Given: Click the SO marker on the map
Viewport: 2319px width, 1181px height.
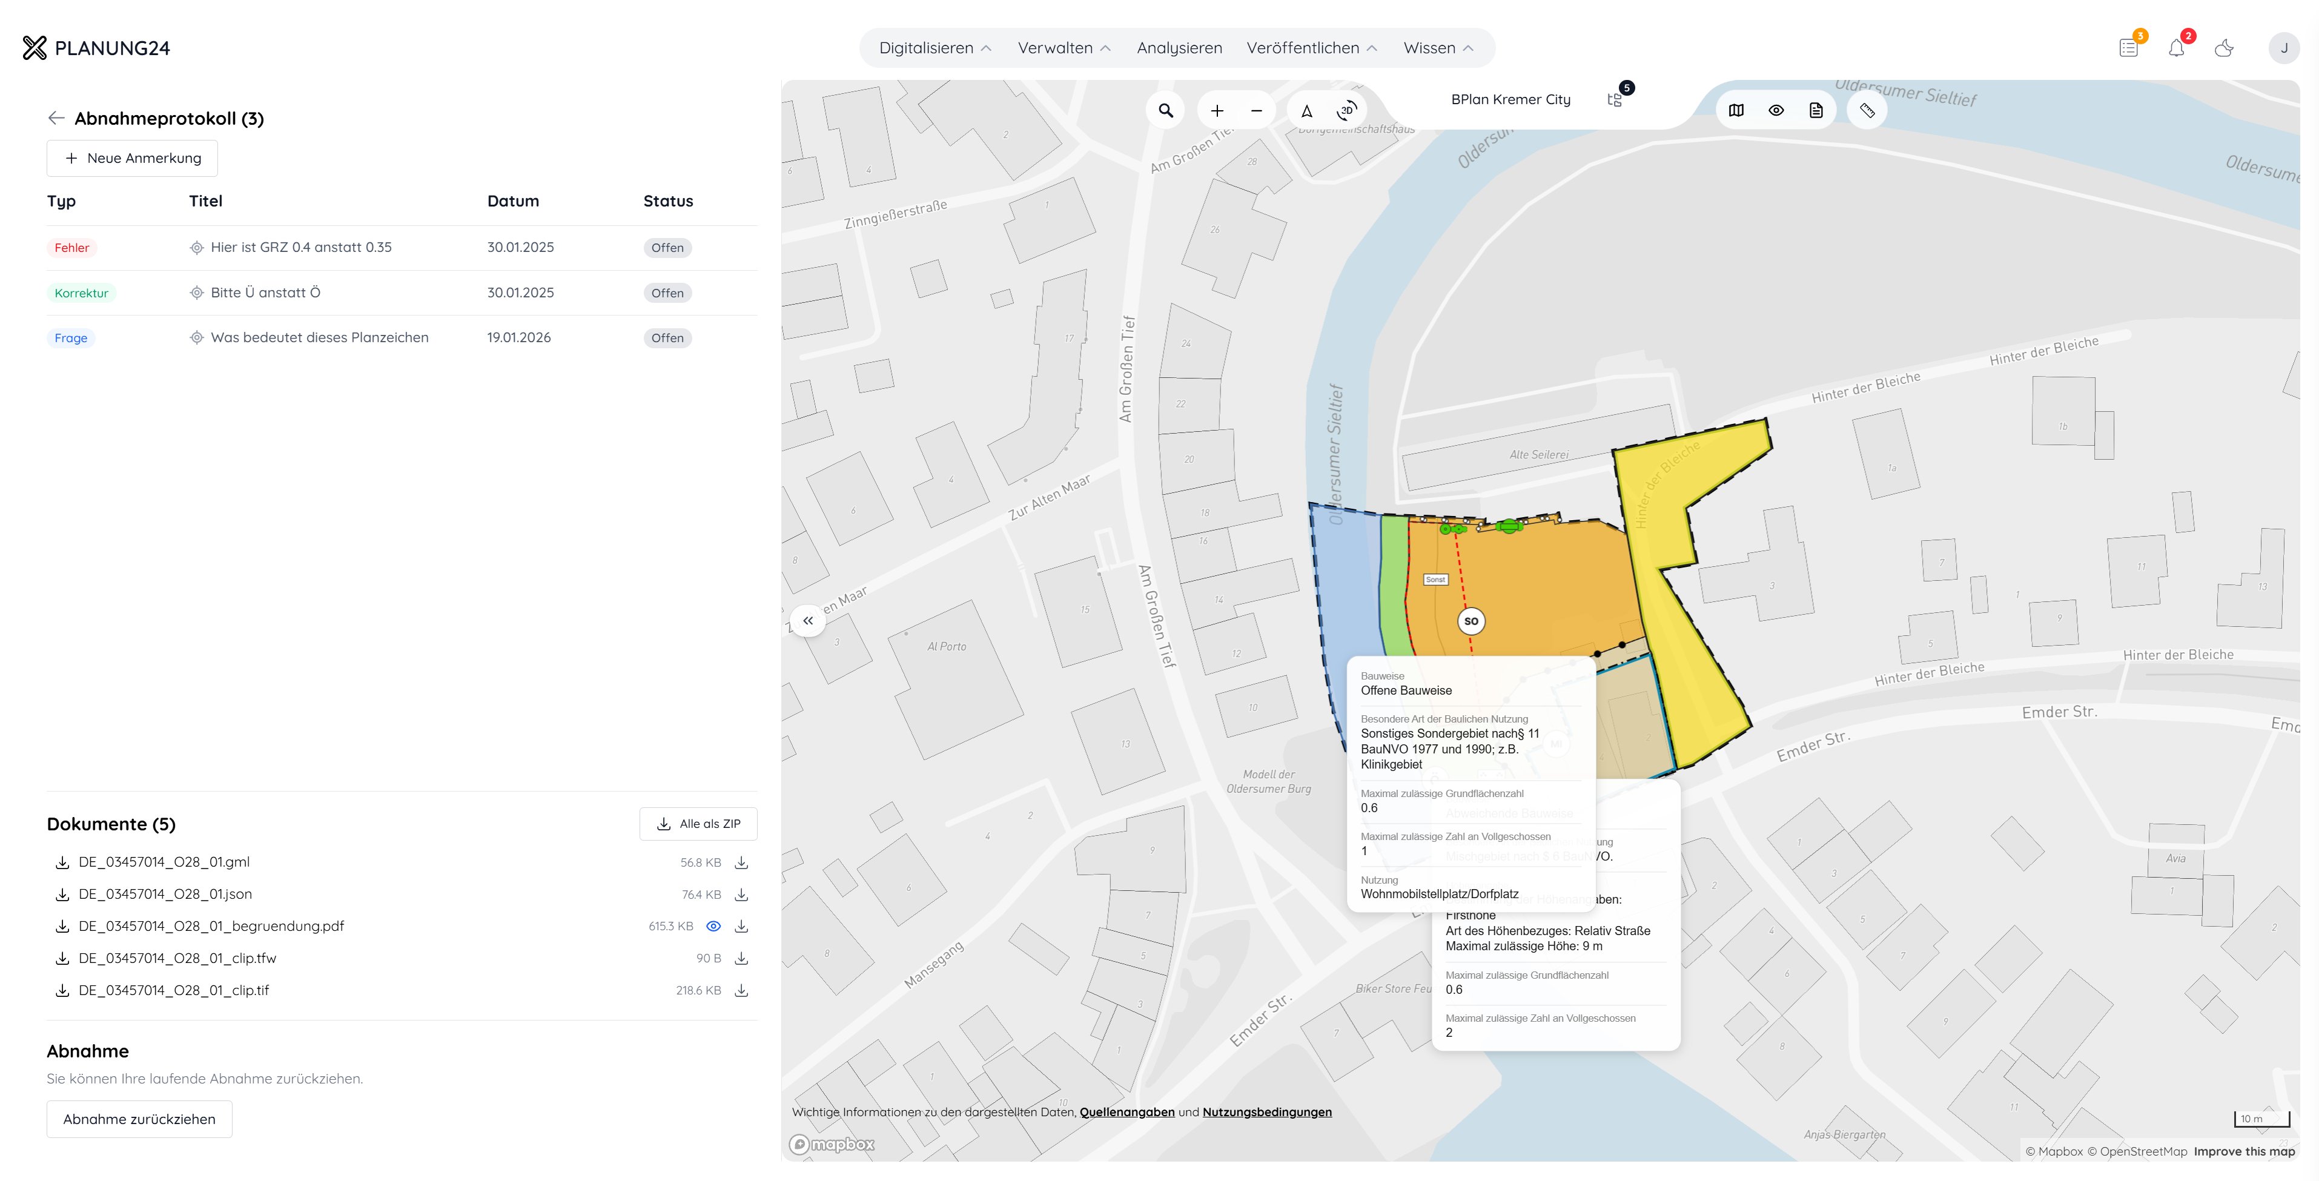Looking at the screenshot, I should point(1471,621).
